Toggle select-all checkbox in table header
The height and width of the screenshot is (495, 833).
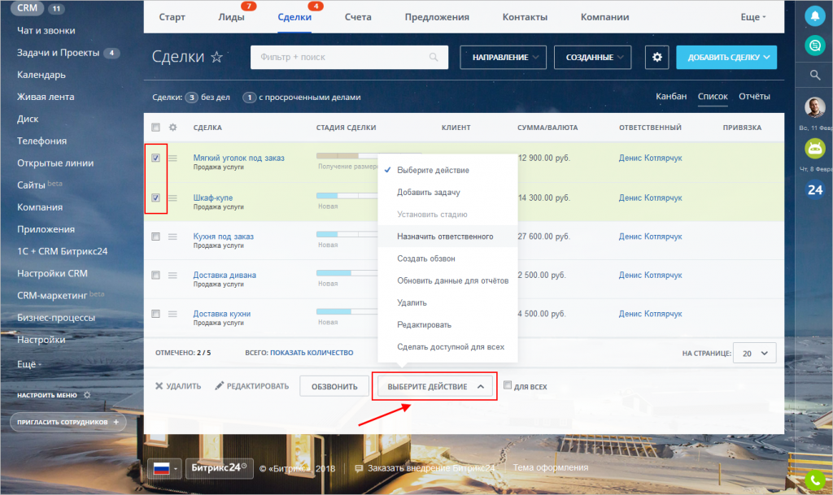(155, 128)
